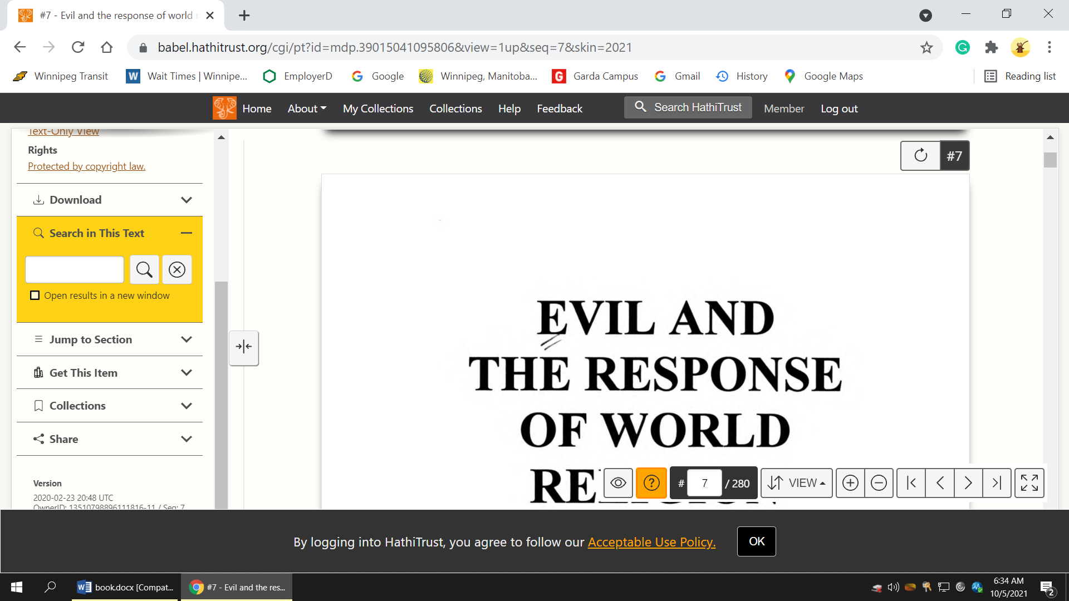Clear the search field with X button
The image size is (1069, 601).
pos(177,270)
